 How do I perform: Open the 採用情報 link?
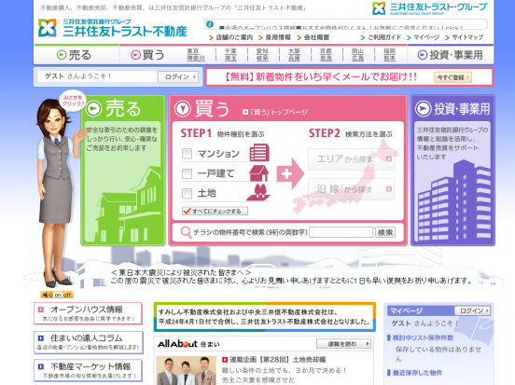(x=275, y=37)
